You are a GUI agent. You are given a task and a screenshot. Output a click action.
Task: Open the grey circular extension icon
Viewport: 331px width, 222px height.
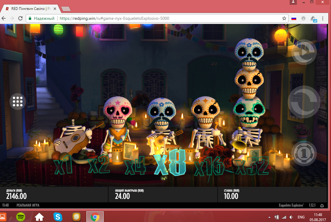[303, 18]
